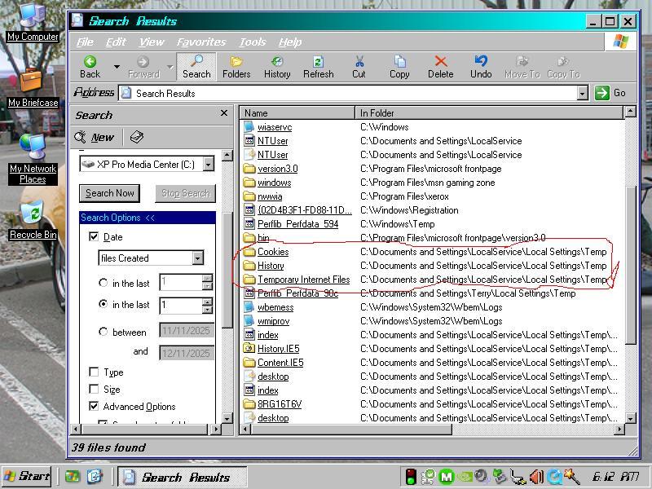This screenshot has height=489, width=652.
Task: Expand the XP Pro Media Center drive dropdown
Action: (208, 165)
